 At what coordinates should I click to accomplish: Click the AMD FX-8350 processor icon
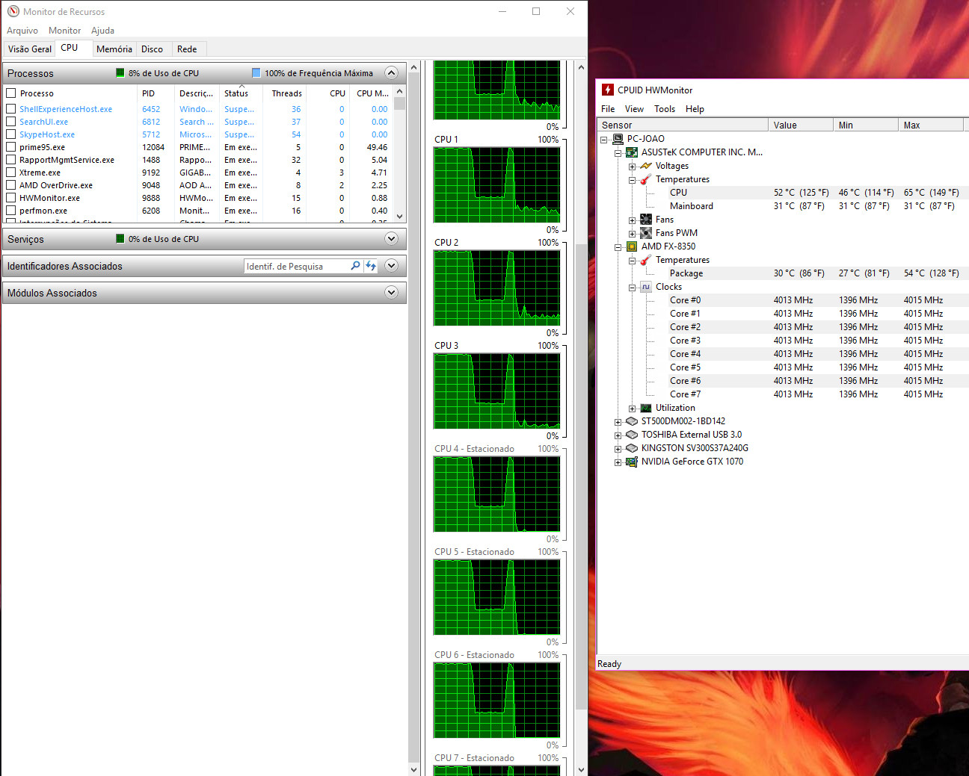pos(632,246)
